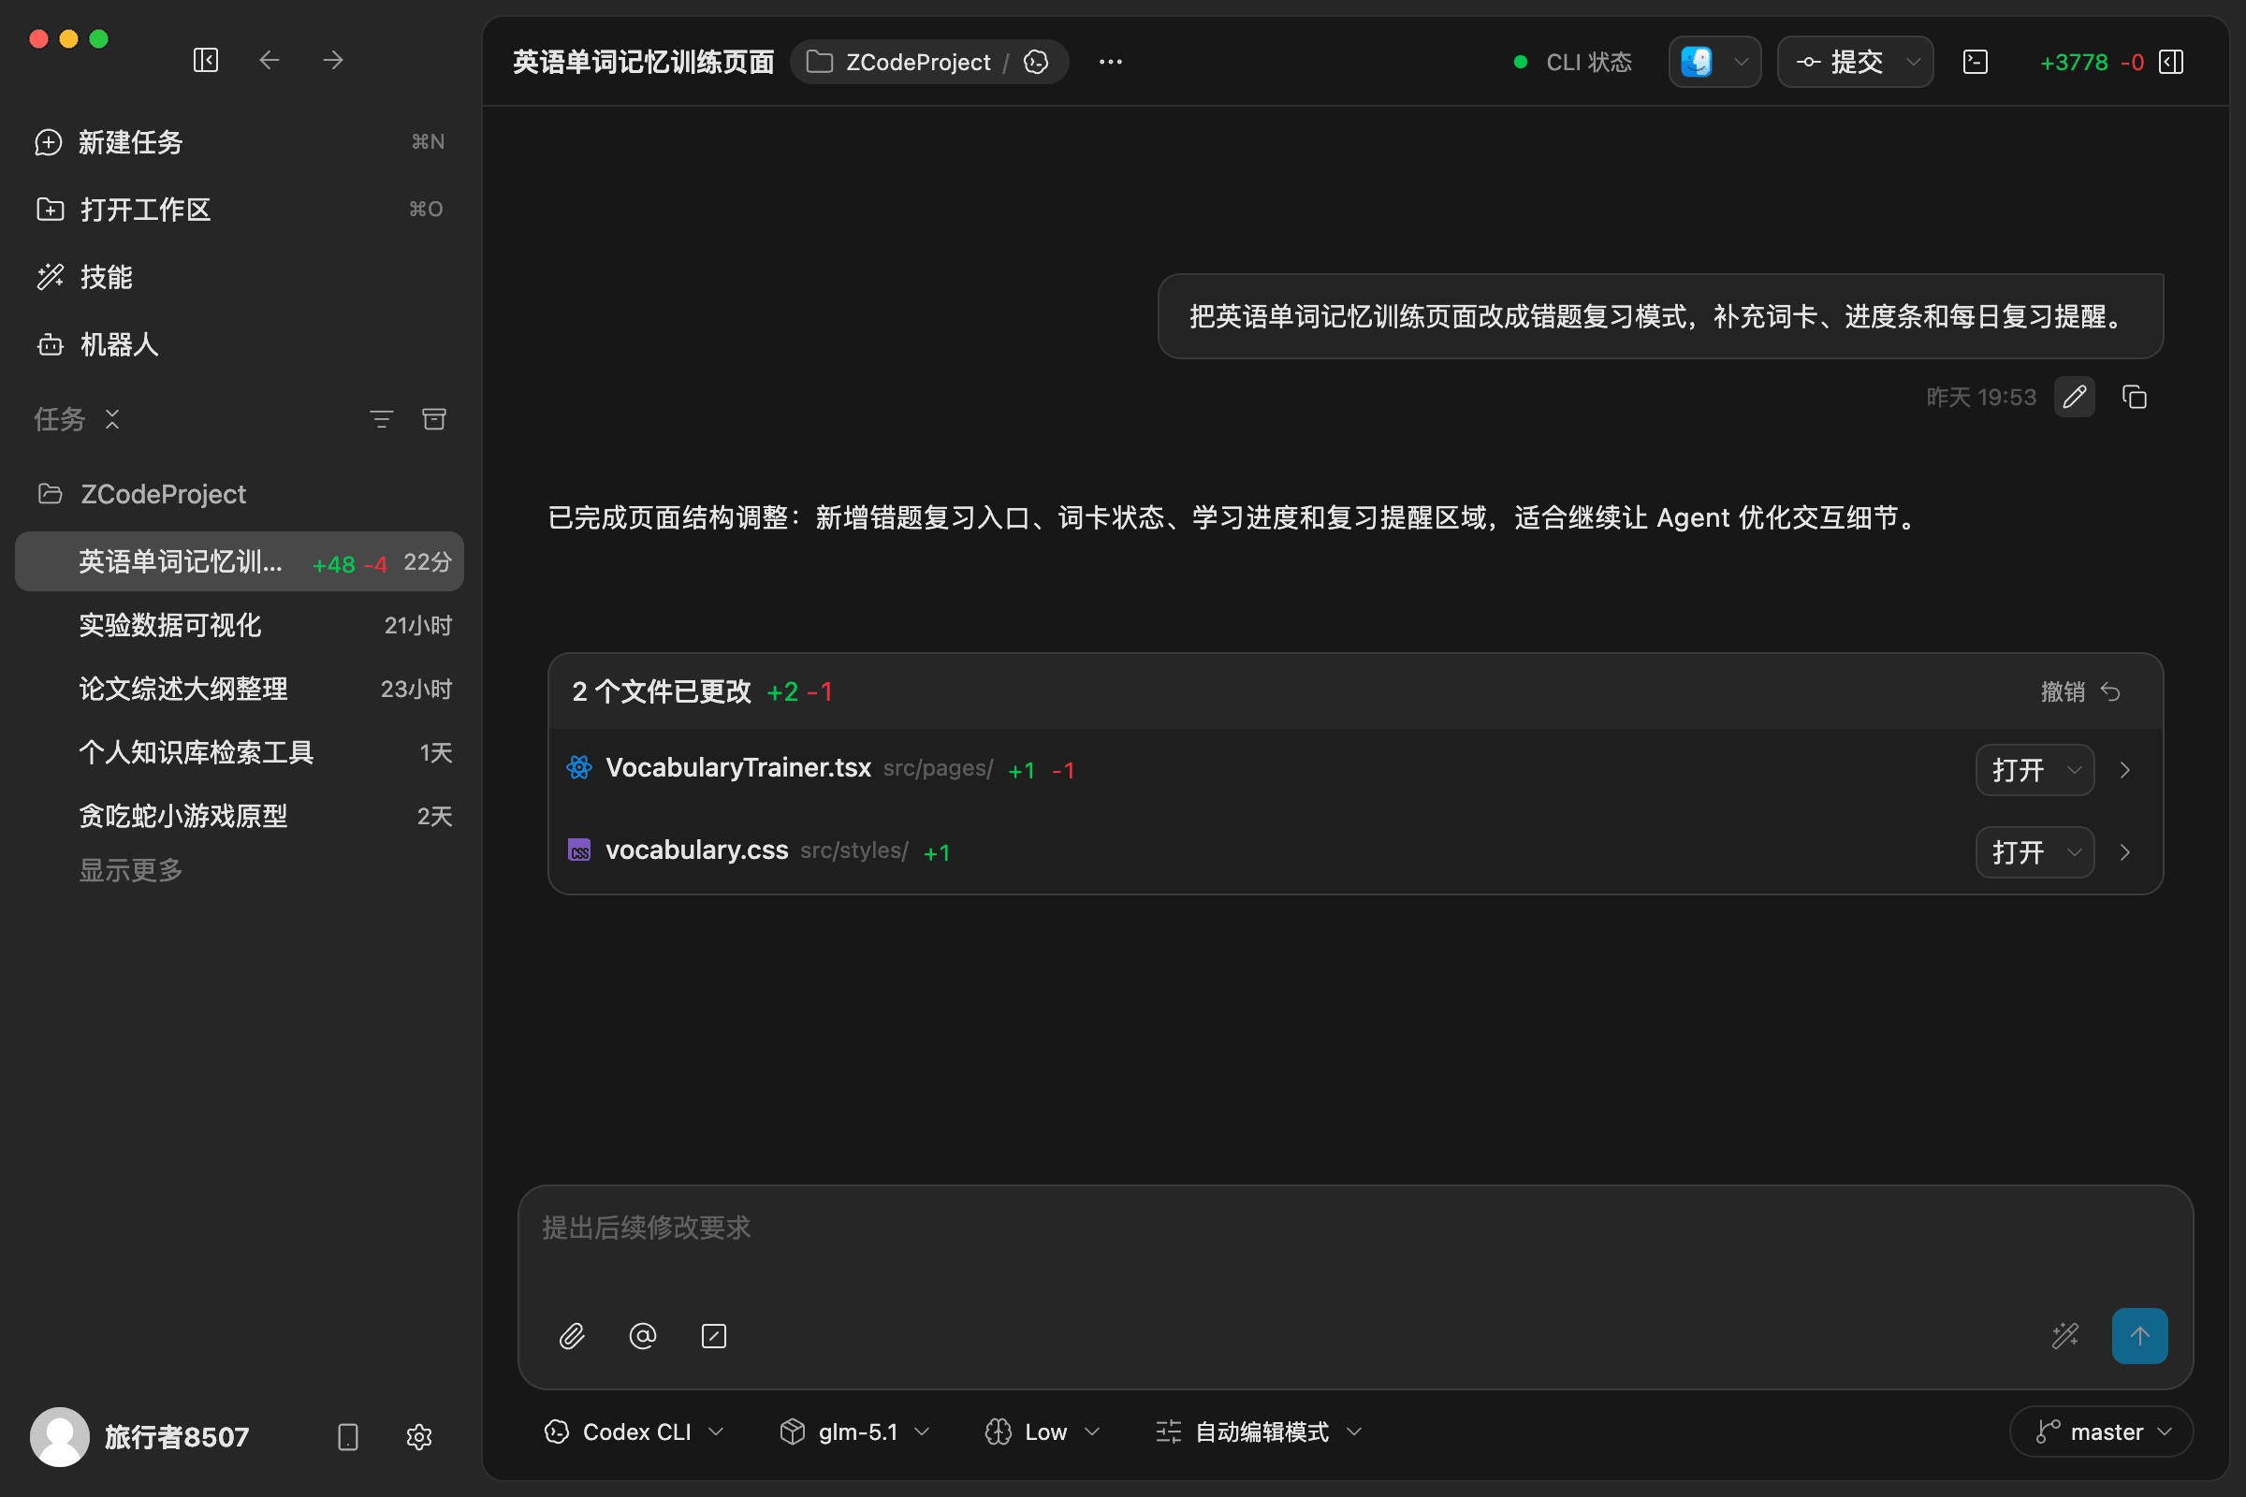Click the 提交 commit button
This screenshot has height=1497, width=2246.
click(1840, 62)
